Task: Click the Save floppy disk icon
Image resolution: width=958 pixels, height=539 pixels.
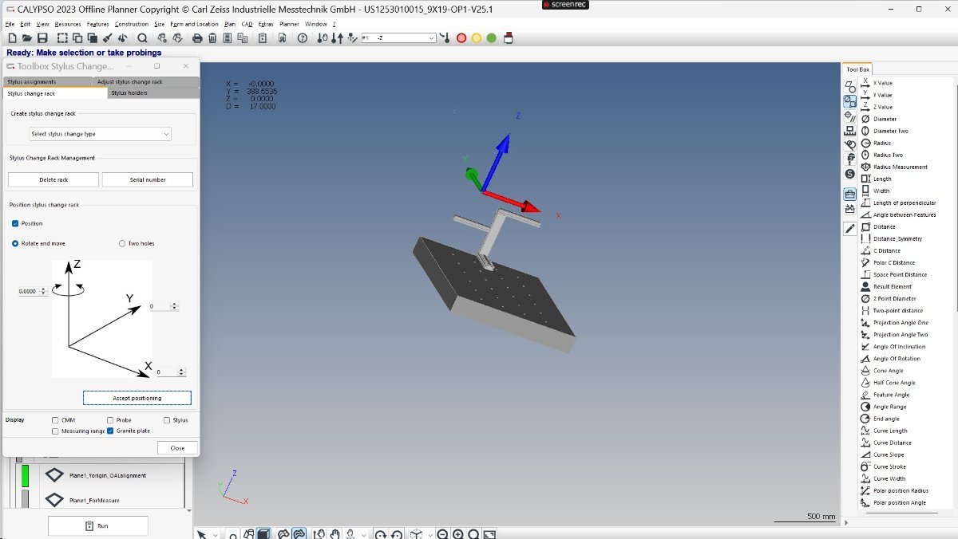Action: coord(42,37)
